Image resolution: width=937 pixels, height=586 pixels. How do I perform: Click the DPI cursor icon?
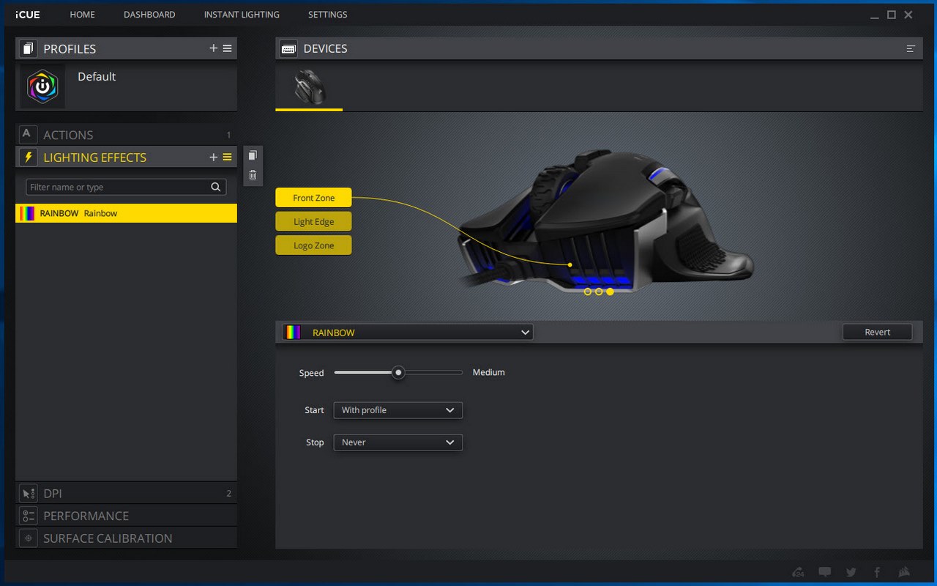click(28, 494)
